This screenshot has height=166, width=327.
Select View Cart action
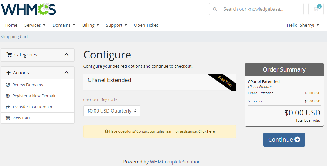tap(38, 118)
